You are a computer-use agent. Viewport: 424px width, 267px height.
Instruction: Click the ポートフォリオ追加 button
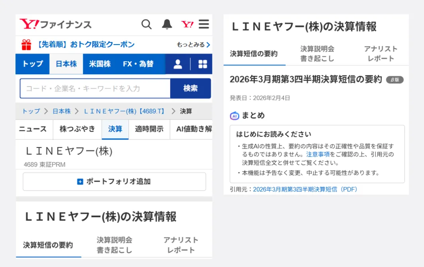click(114, 182)
